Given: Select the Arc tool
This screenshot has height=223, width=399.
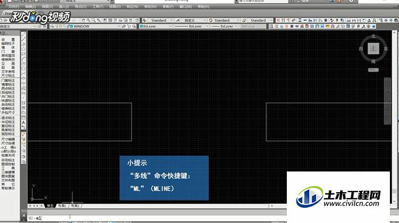Looking at the screenshot, I should click(24, 59).
